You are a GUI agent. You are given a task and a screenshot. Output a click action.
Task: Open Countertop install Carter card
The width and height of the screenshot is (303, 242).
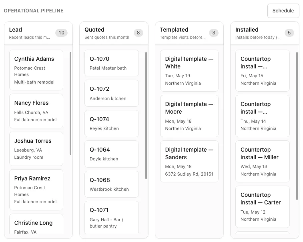pos(263,207)
